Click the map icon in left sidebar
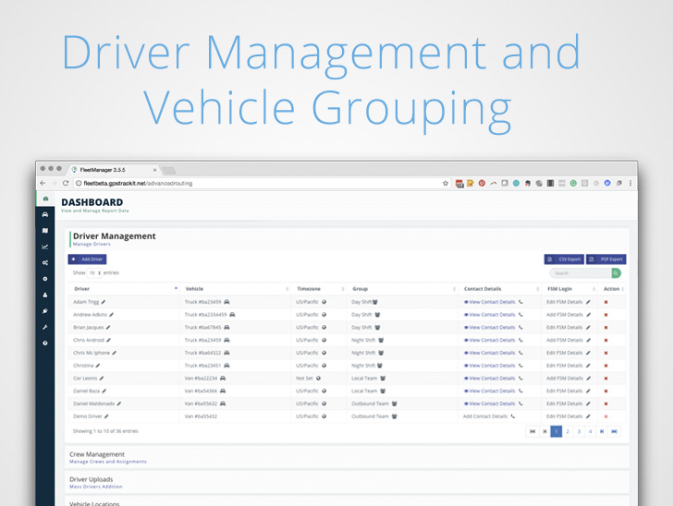 click(x=45, y=230)
